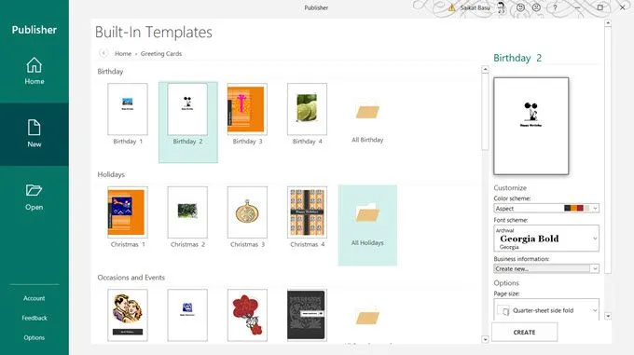Open Help question mark icon
634x355 pixels.
(555, 7)
